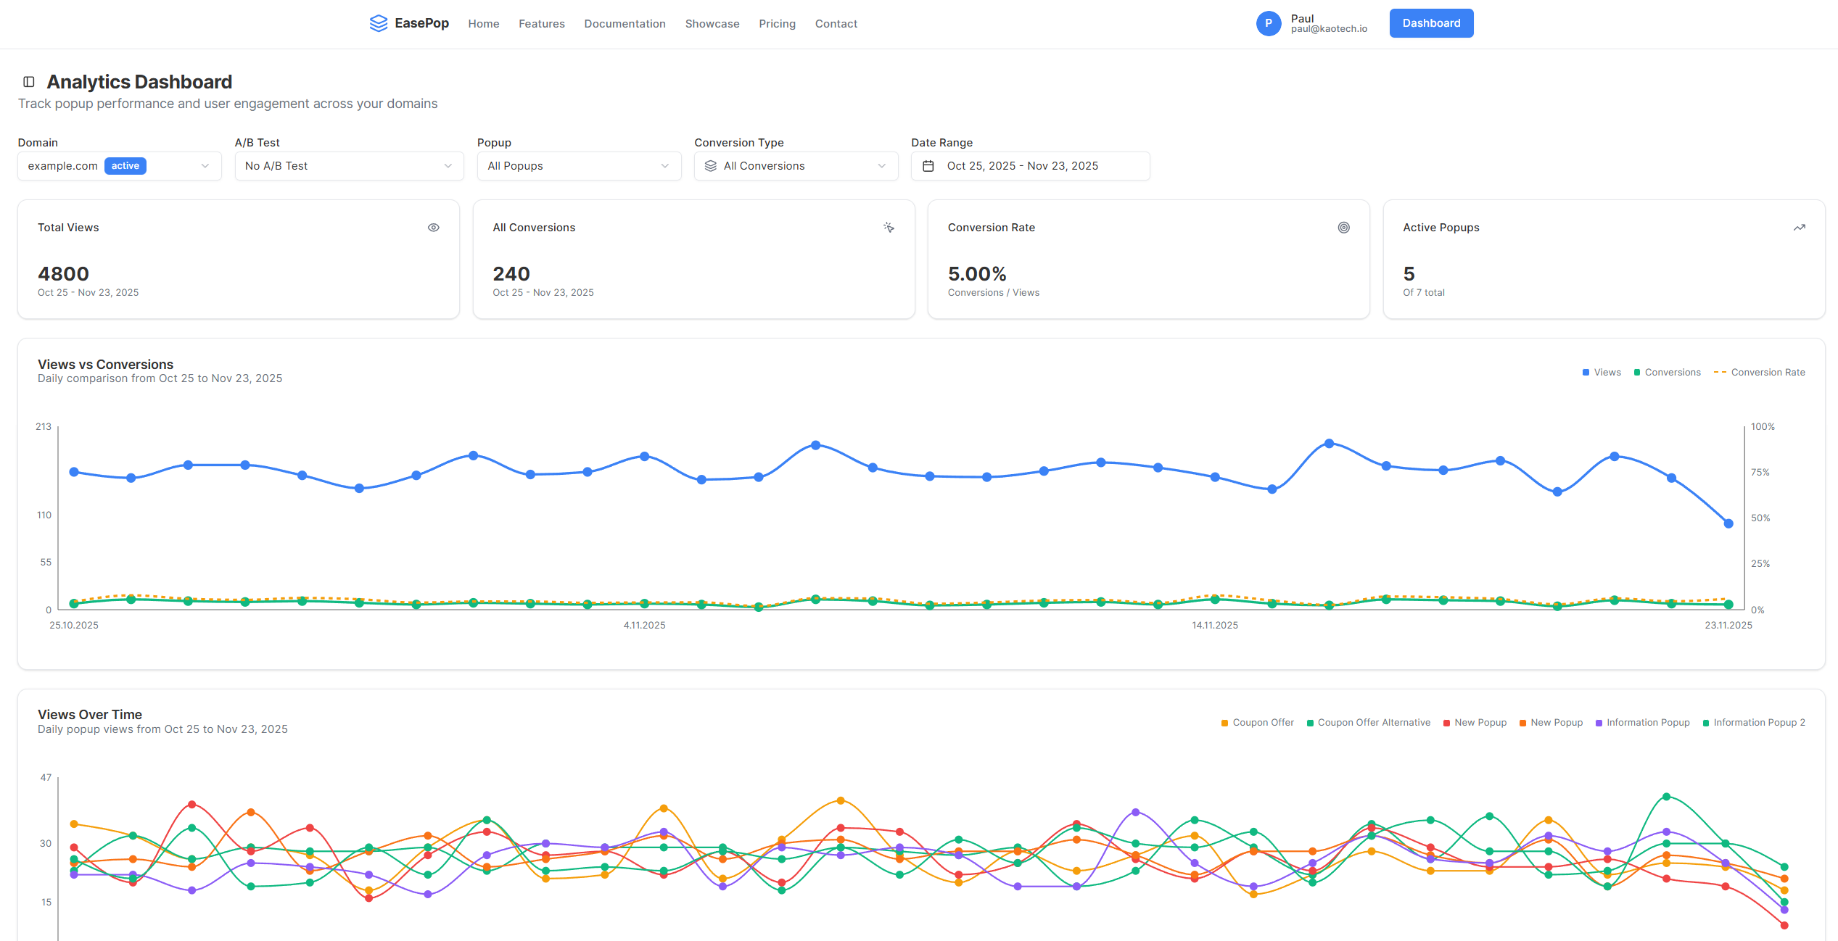Screen dimensions: 1838x941
Task: Expand the A/B Test selector
Action: [x=348, y=165]
